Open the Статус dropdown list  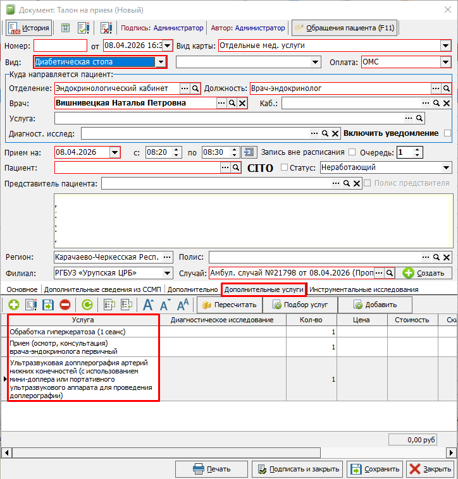(447, 167)
